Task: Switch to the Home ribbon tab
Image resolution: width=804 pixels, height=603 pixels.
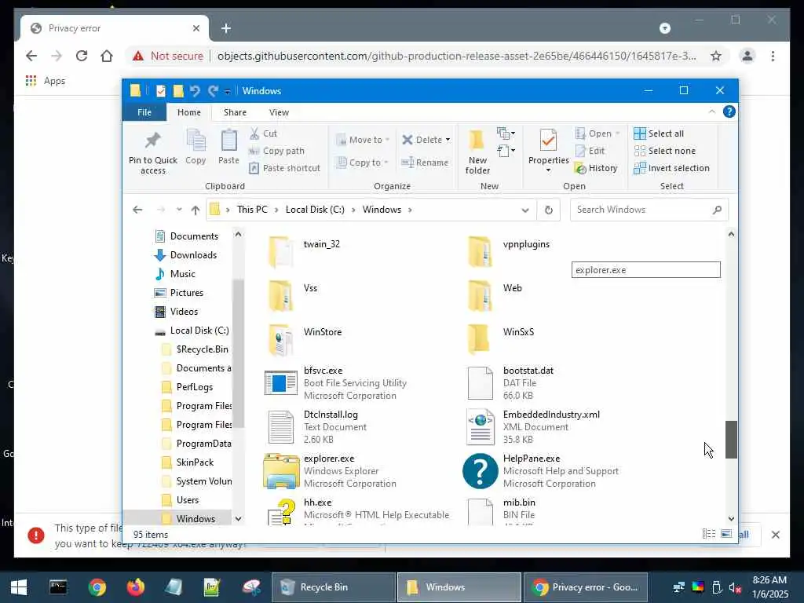Action: tap(188, 112)
